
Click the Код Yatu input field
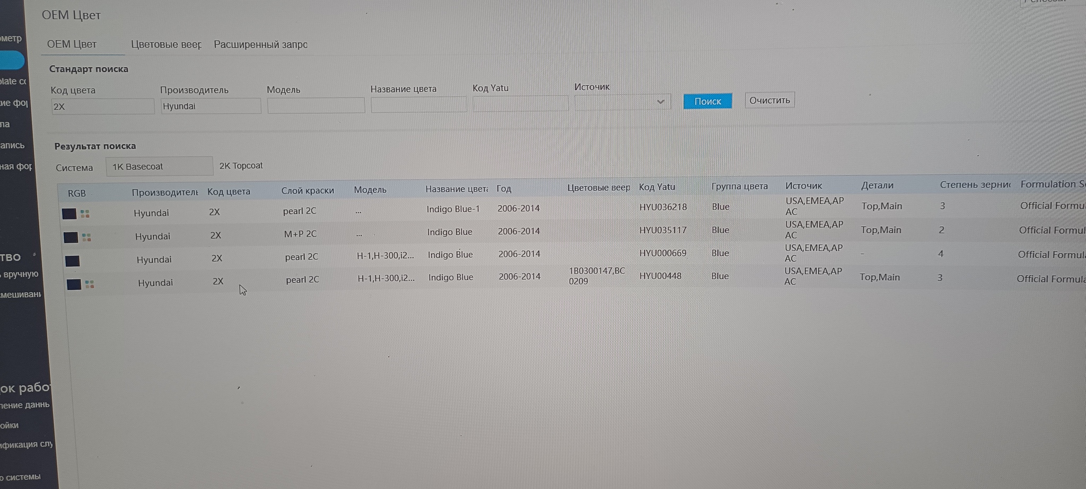click(520, 103)
